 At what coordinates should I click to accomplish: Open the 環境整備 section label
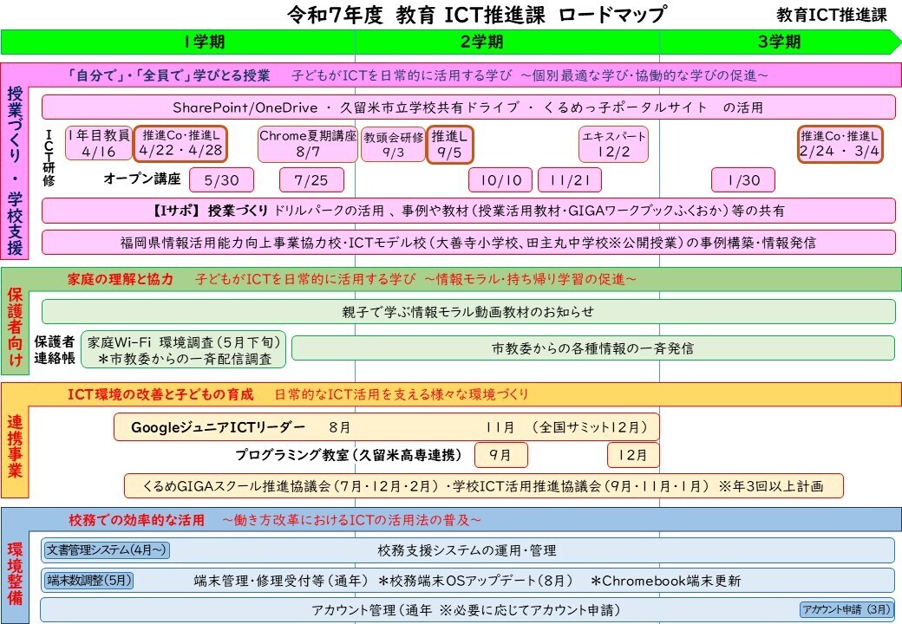tap(16, 572)
